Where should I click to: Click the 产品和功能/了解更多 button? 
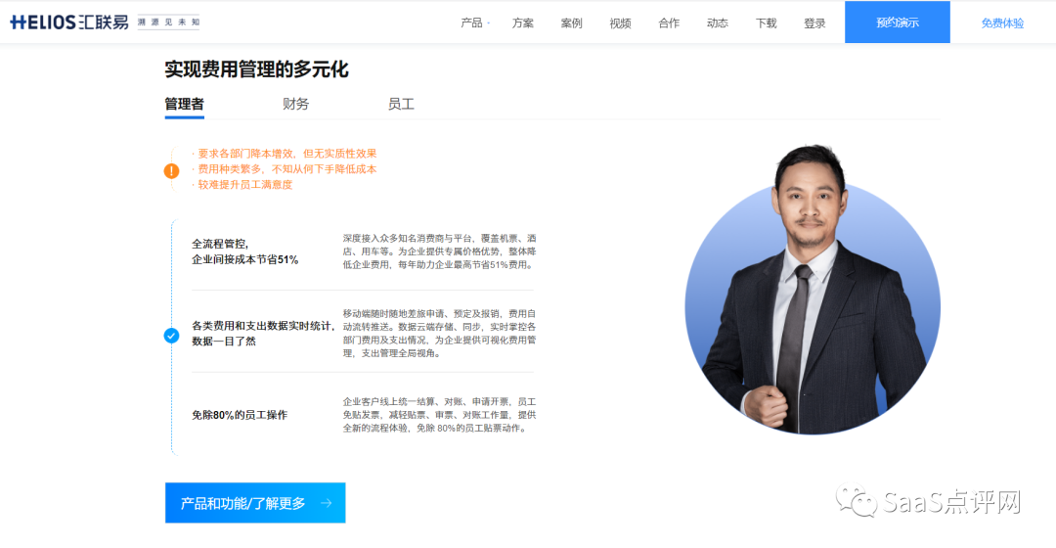(255, 503)
